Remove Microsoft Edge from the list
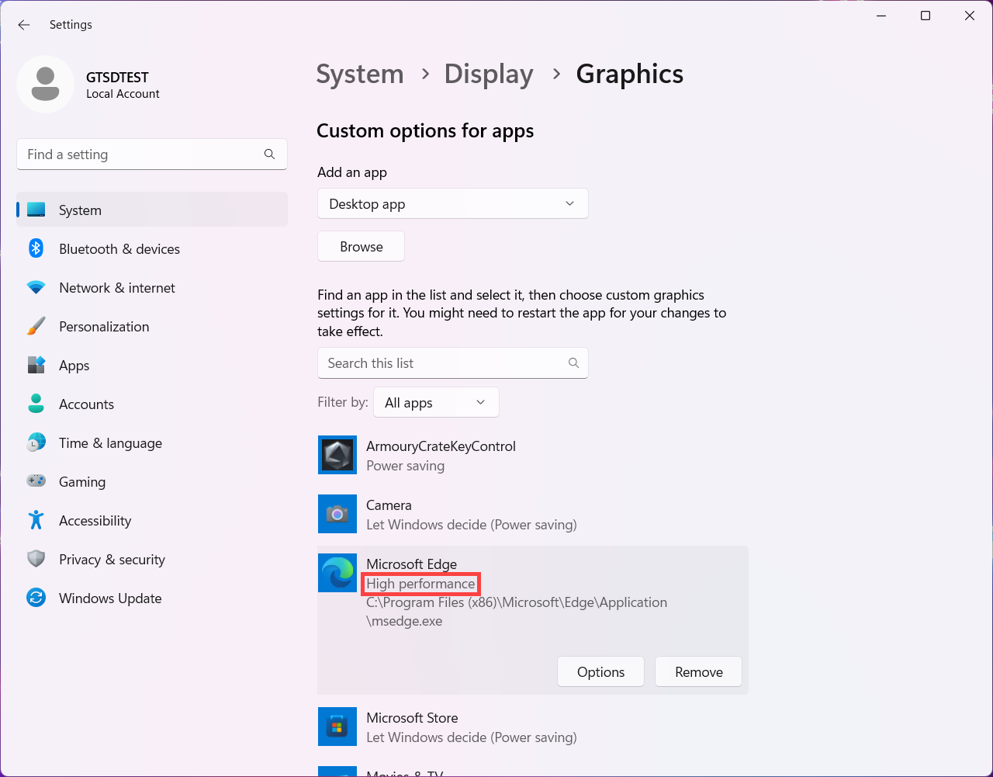 point(698,672)
